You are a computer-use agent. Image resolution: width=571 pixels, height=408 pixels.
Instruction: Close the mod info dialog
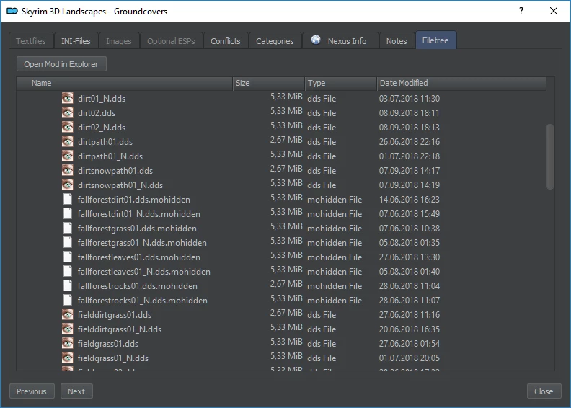tap(544, 391)
